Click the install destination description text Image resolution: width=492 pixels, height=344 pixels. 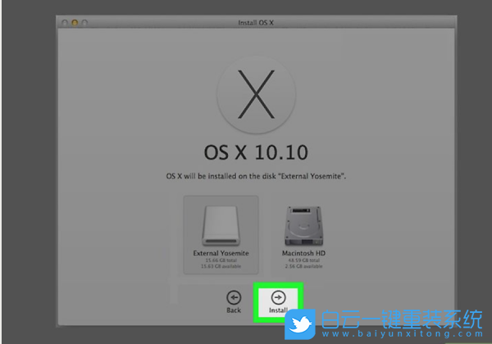pos(257,176)
